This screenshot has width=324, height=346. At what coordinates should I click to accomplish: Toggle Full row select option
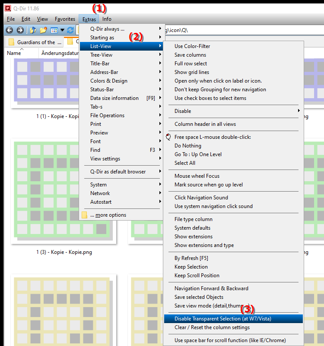[233, 63]
